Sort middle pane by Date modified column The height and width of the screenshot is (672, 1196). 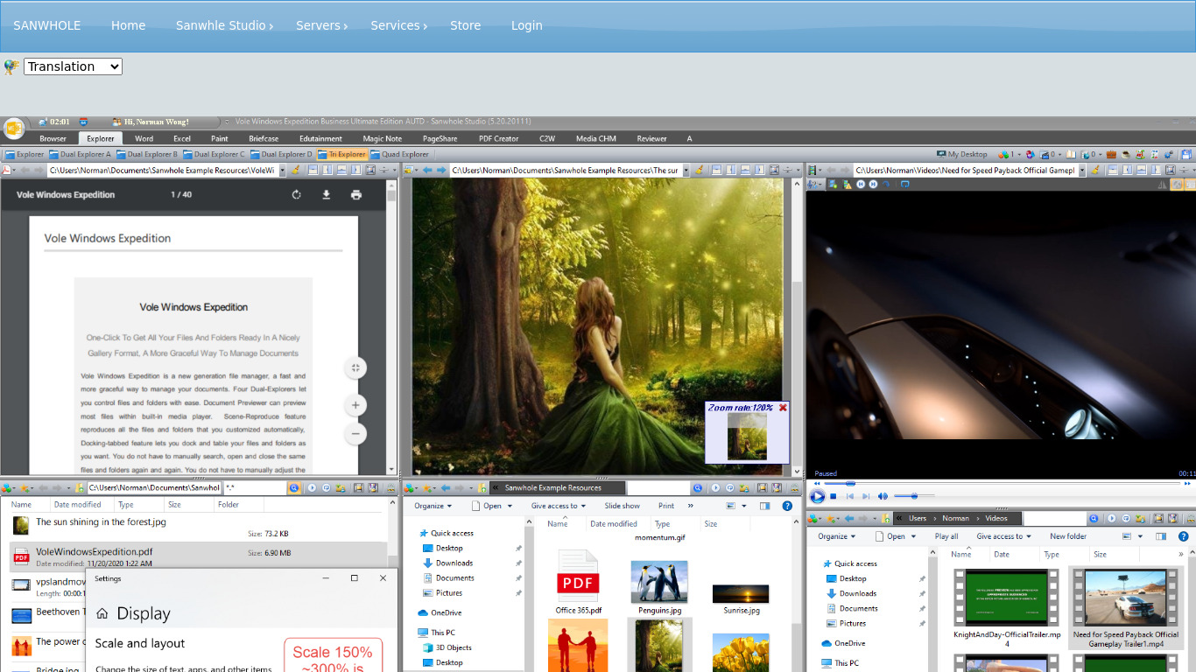(x=613, y=524)
